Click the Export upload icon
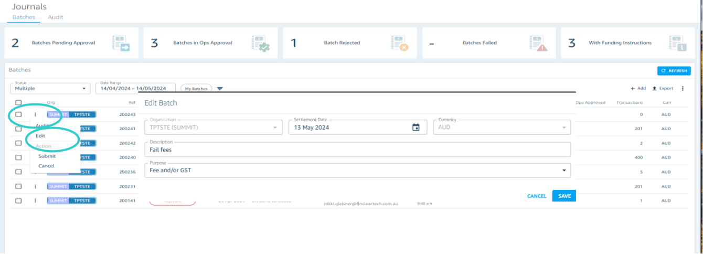 [655, 89]
